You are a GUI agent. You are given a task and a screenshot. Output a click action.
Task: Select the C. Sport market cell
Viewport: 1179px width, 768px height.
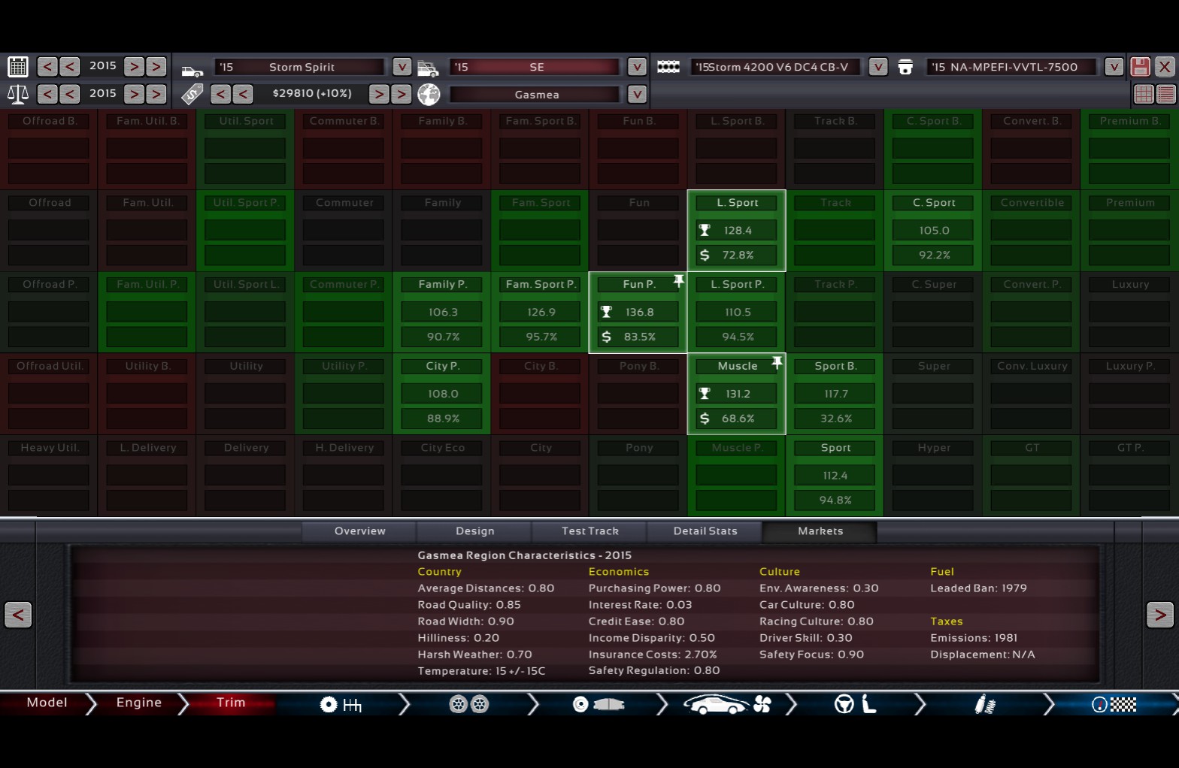pyautogui.click(x=933, y=231)
